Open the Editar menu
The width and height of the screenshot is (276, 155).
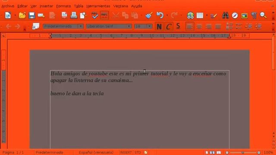(22, 6)
